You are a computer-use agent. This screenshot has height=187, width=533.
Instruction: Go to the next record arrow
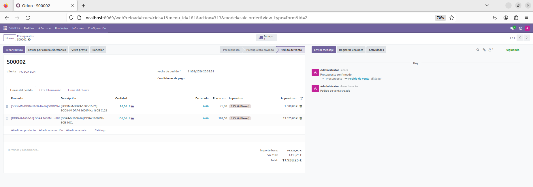tap(527, 38)
